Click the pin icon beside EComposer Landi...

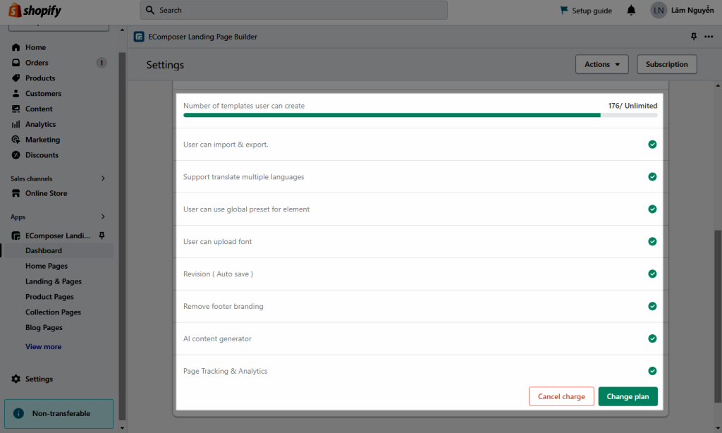coord(102,236)
